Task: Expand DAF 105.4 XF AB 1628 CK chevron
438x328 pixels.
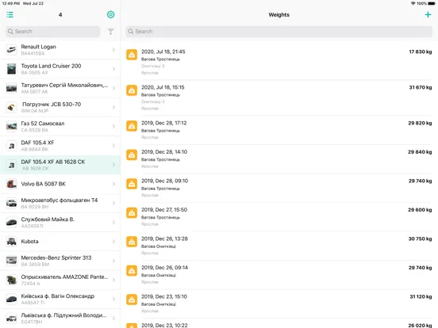Action: [x=113, y=165]
